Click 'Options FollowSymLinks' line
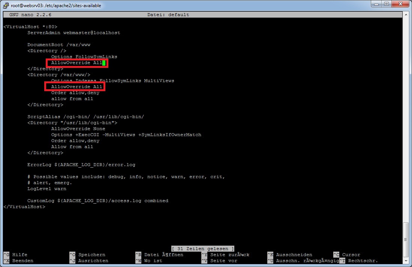The width and height of the screenshot is (412, 267). [84, 57]
